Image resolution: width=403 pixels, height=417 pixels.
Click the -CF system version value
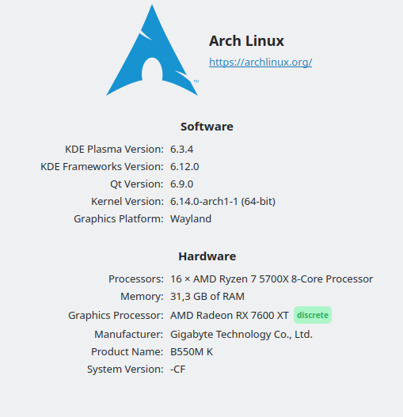point(178,370)
